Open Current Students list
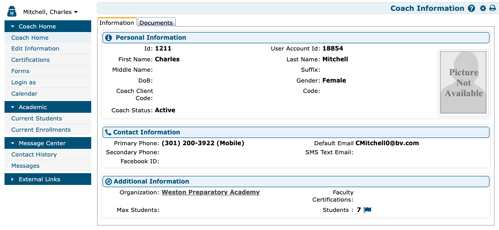 tap(37, 119)
